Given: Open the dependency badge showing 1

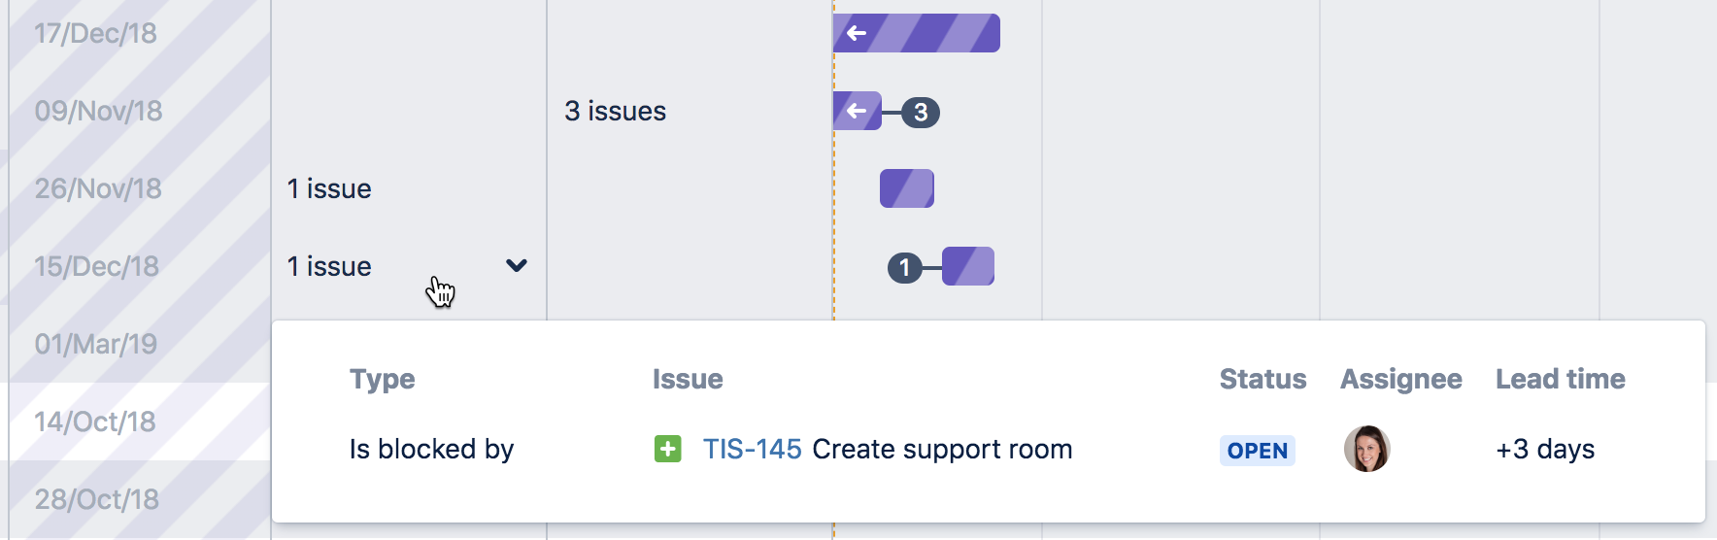Looking at the screenshot, I should pos(905,267).
